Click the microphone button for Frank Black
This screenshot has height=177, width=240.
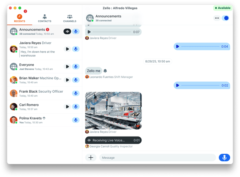(76, 93)
